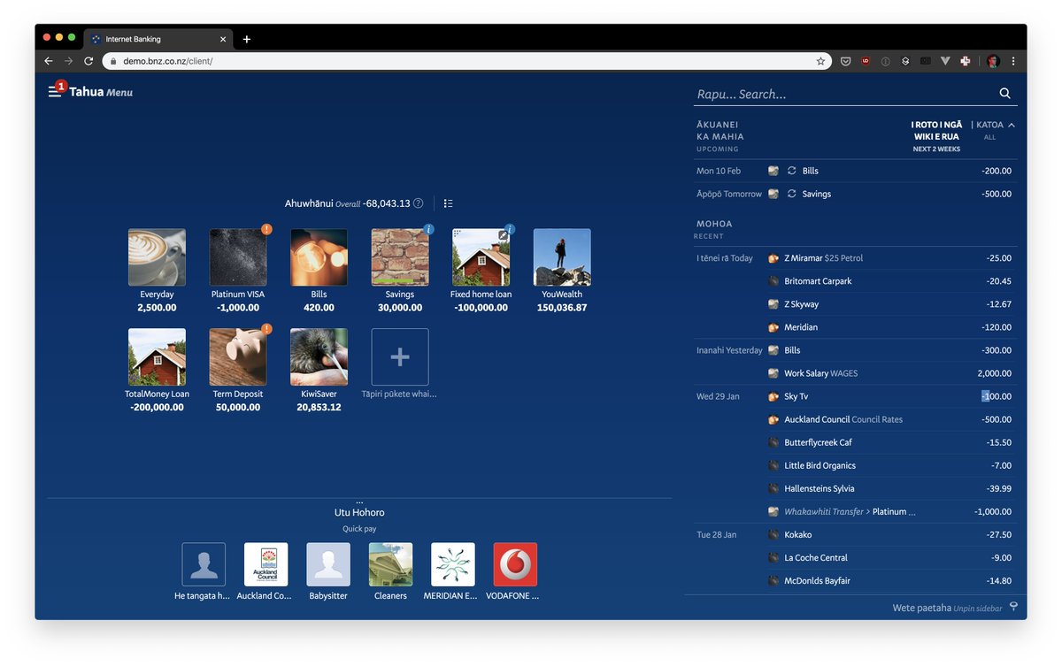Add another account with the plus tile

coord(400,357)
